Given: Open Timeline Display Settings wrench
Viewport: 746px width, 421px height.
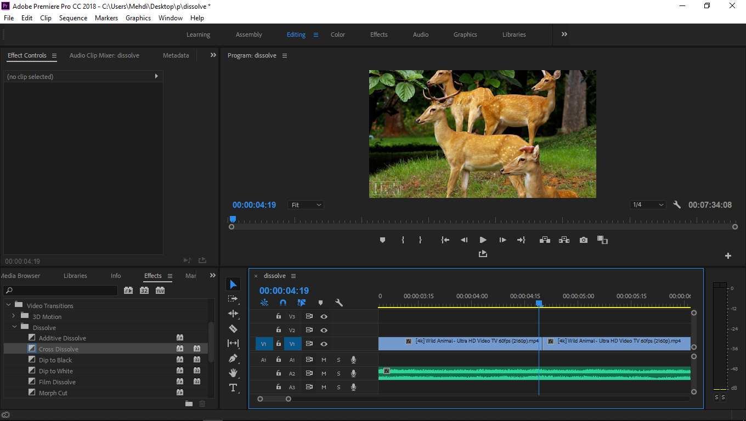Looking at the screenshot, I should coord(339,303).
